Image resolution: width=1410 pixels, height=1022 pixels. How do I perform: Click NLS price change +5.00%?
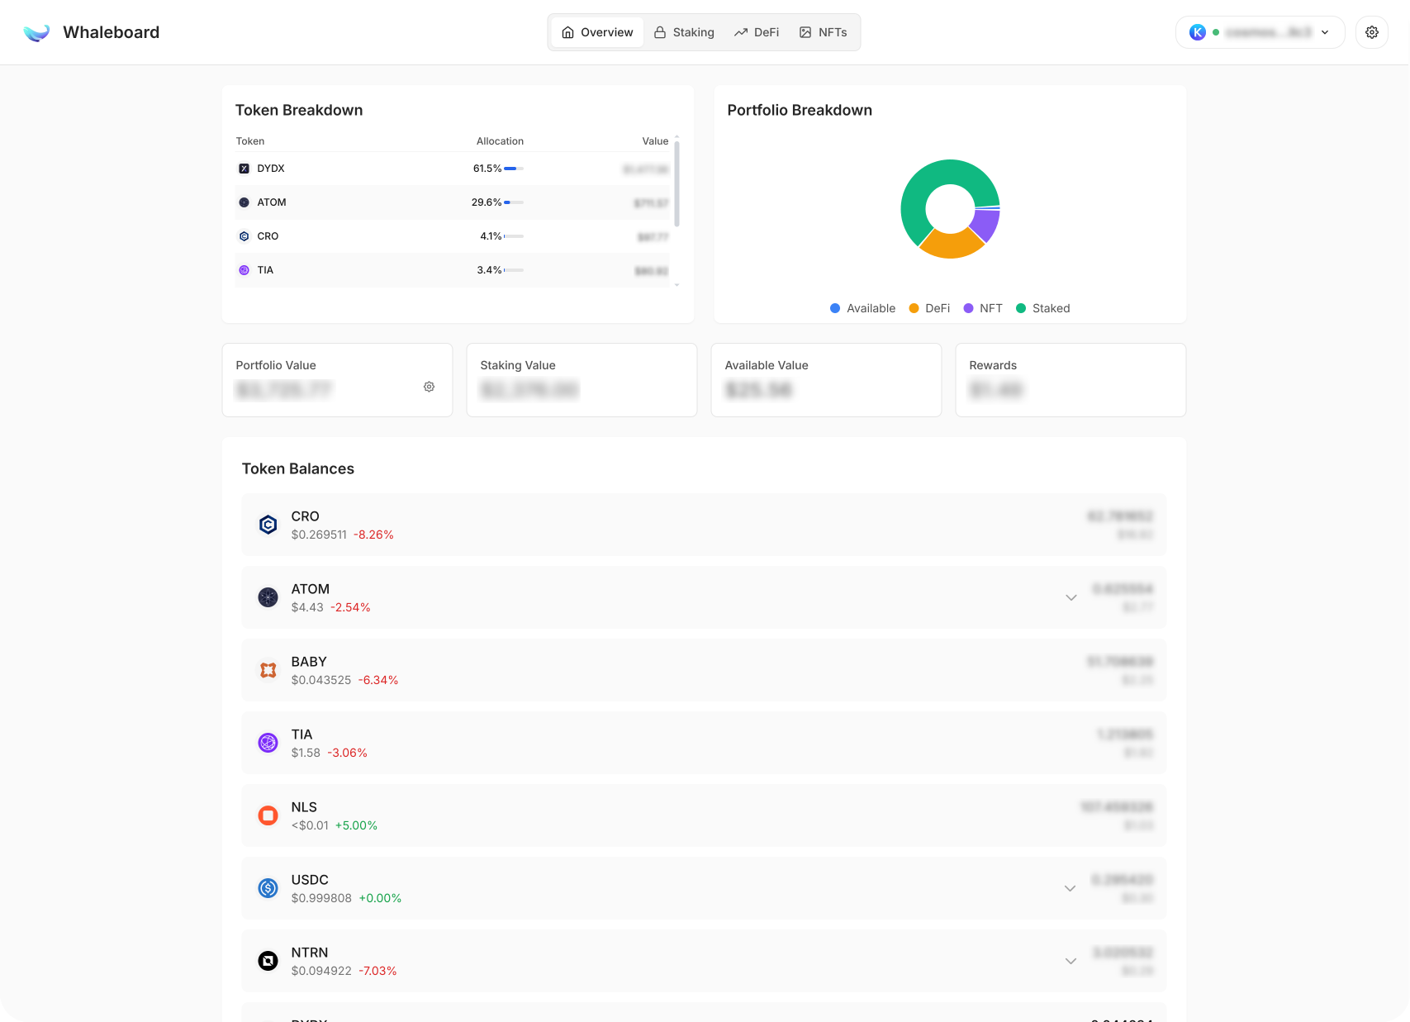pyautogui.click(x=356, y=825)
